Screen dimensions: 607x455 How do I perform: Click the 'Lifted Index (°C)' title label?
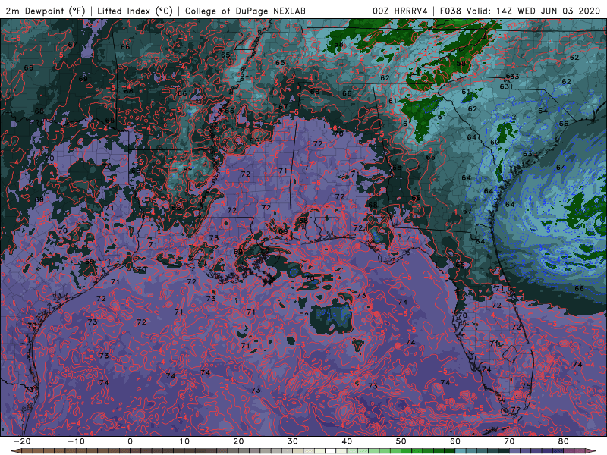pyautogui.click(x=135, y=11)
